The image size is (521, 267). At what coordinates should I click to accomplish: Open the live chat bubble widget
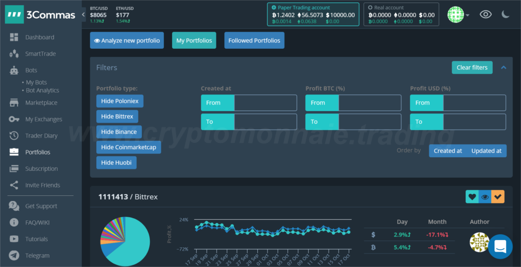click(500, 246)
